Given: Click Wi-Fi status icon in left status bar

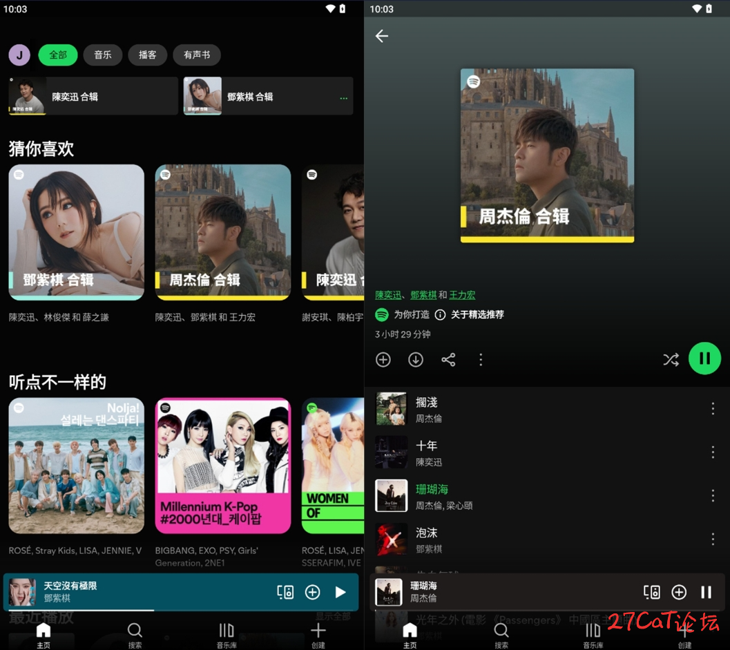Looking at the screenshot, I should pyautogui.click(x=330, y=9).
